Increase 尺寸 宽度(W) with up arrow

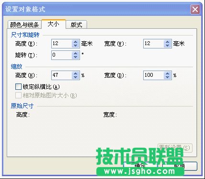(x=168, y=41)
